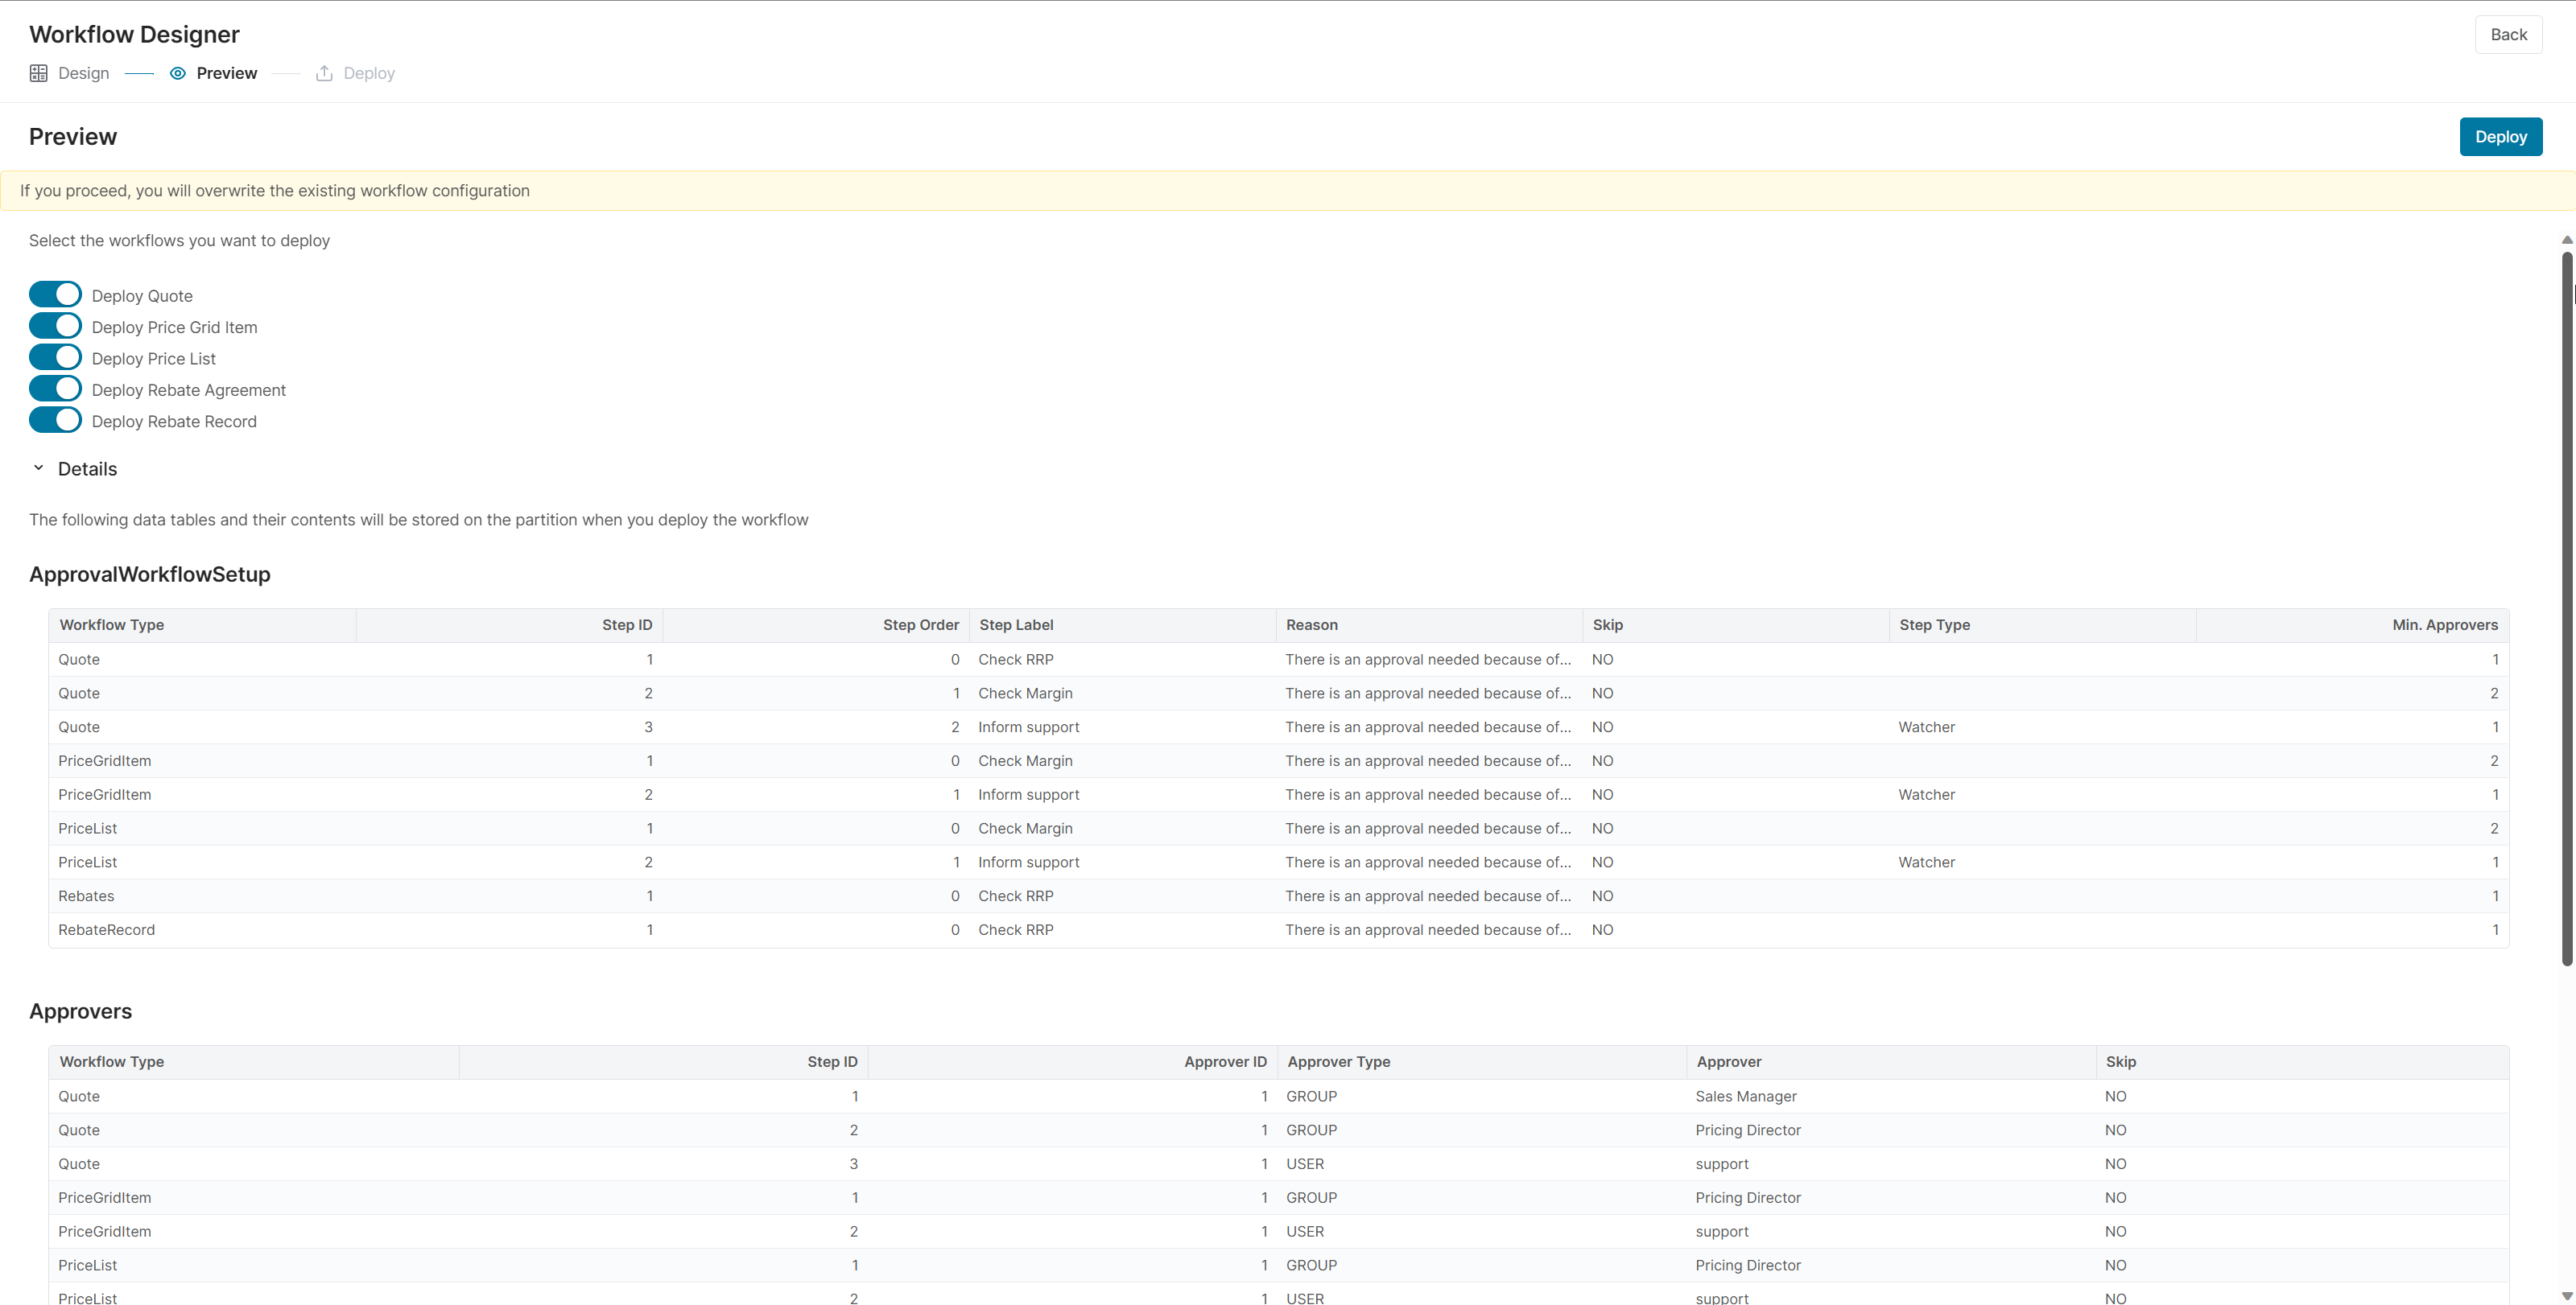Screen dimensions: 2576x1305
Task: Toggle off Deploy Quote switch
Action: 55,294
